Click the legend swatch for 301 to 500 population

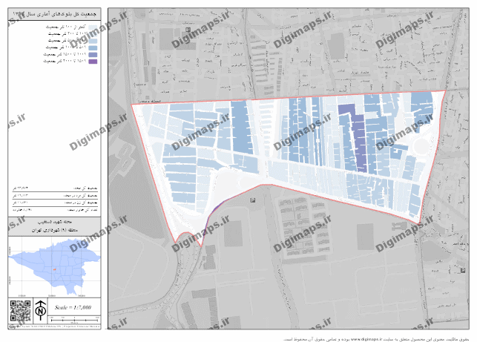[93, 41]
